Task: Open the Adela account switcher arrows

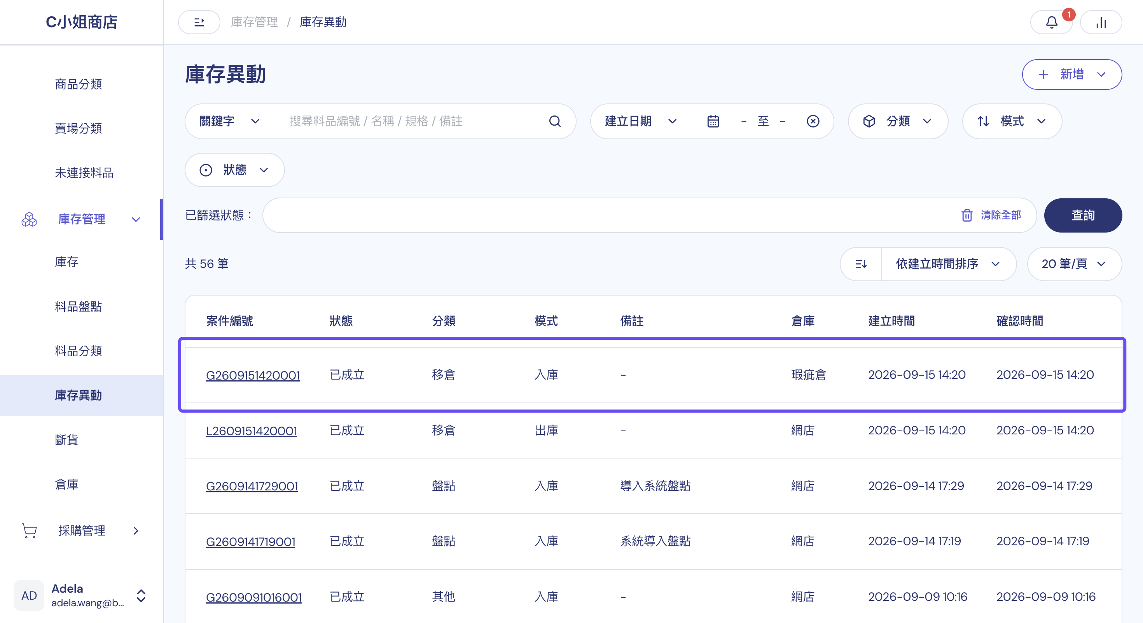Action: [141, 595]
